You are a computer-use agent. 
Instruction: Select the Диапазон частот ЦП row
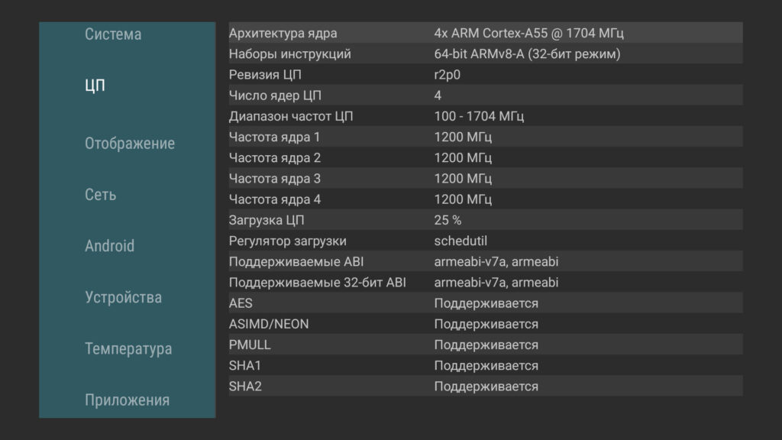point(485,116)
